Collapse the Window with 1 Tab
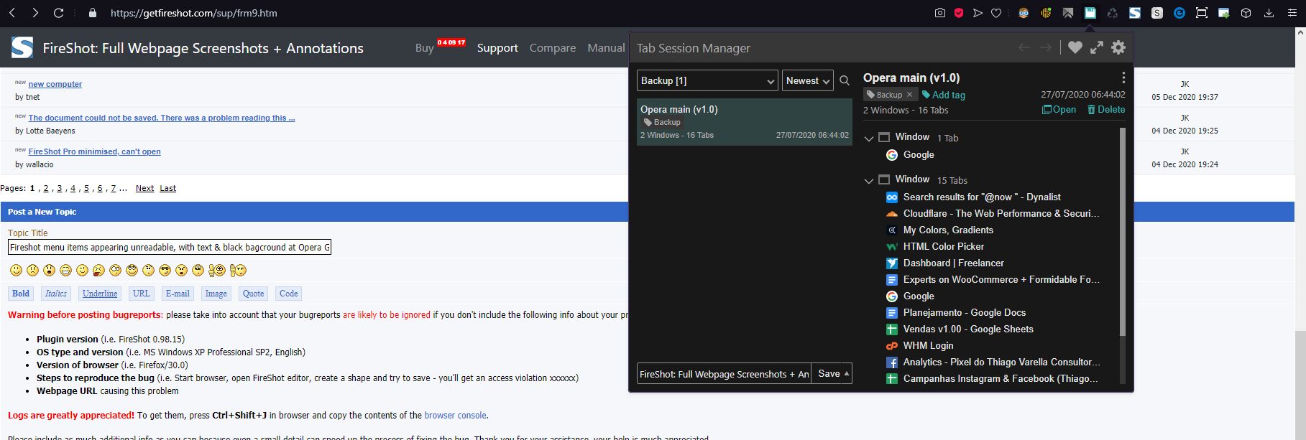The width and height of the screenshot is (1306, 440). [869, 139]
